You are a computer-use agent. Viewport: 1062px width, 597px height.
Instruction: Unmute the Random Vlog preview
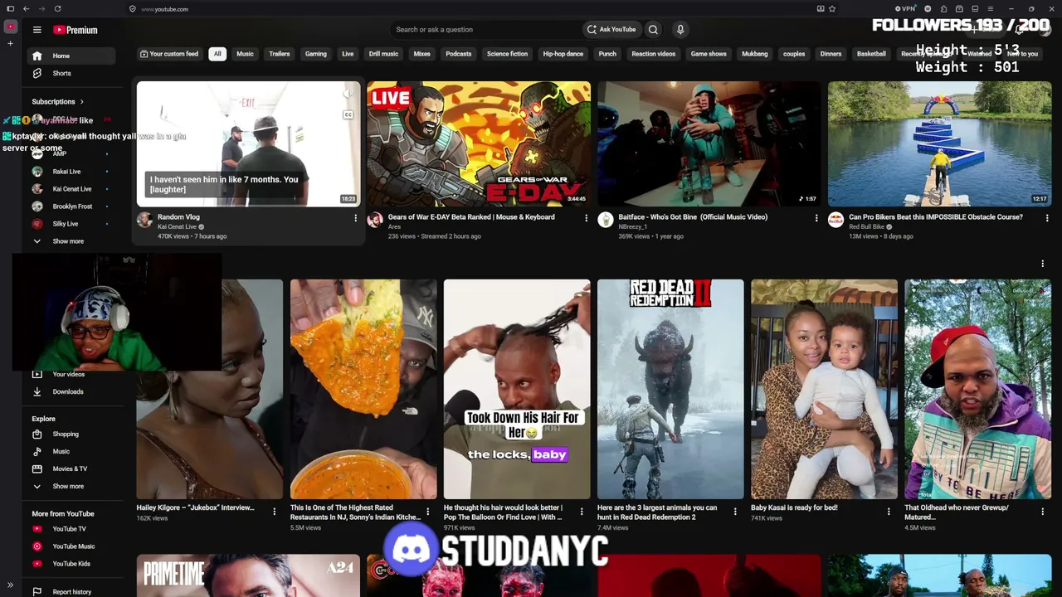coord(348,95)
